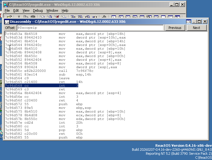This screenshot has height=160, width=212.
Task: Open the File menu
Action: (x=7, y=10)
